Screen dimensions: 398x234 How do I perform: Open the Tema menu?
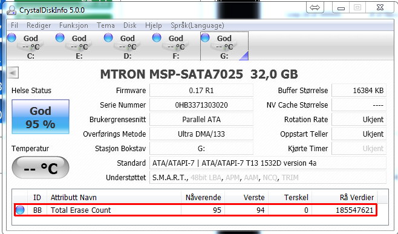106,25
